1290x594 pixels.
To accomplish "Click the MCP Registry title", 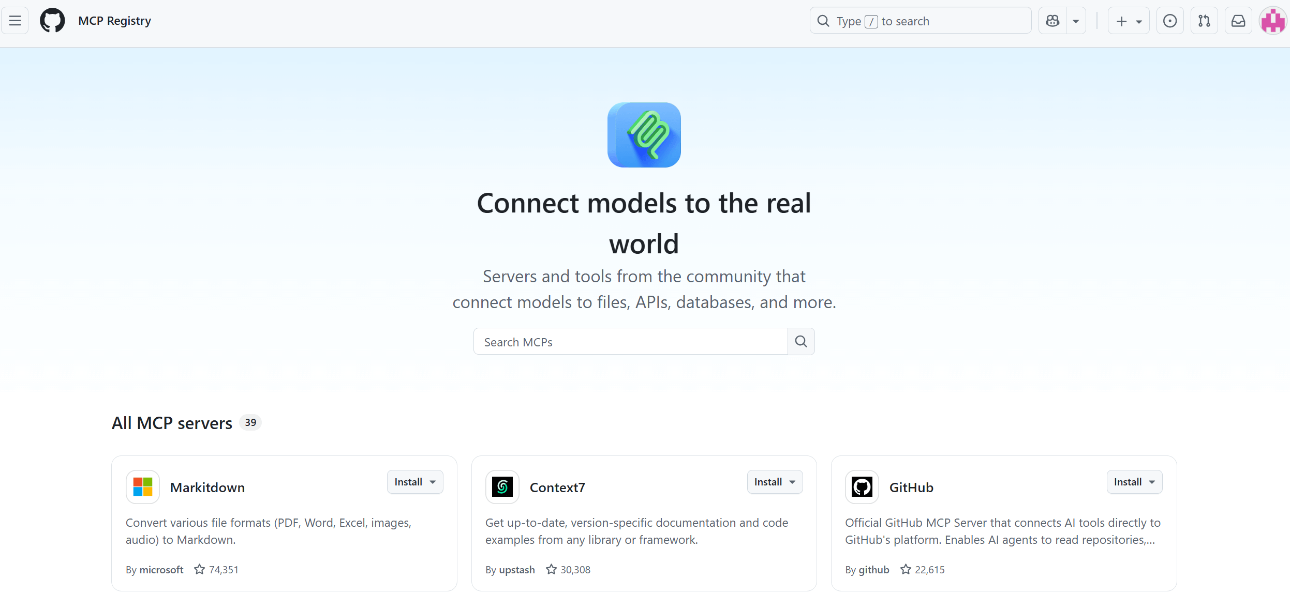I will tap(114, 20).
